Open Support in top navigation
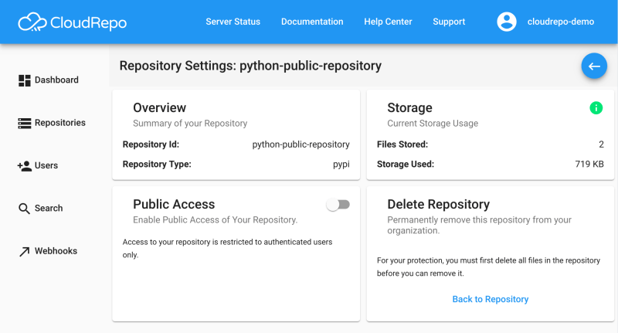 click(449, 22)
